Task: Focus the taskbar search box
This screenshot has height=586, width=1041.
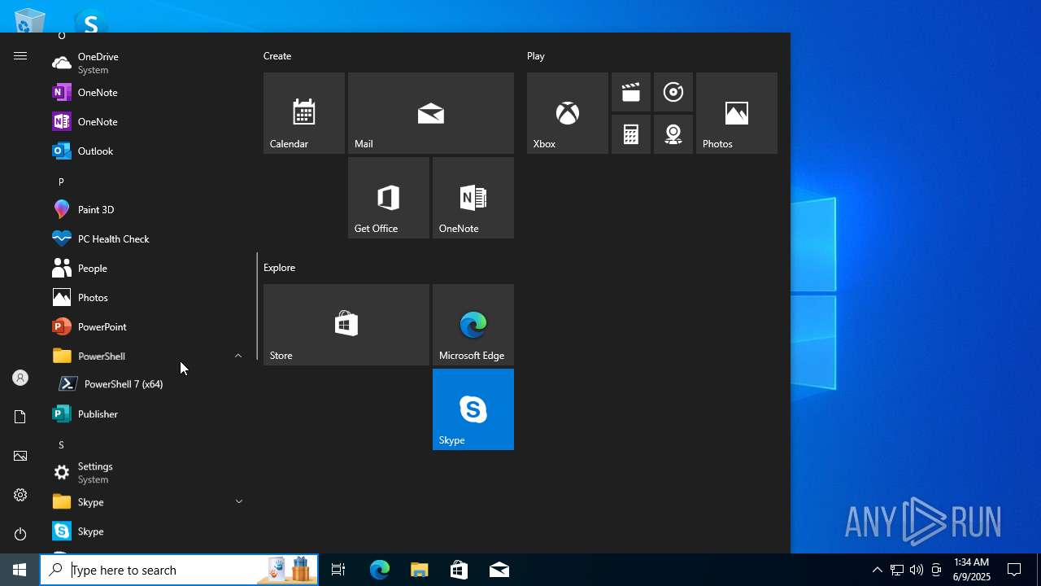Action: 179,570
